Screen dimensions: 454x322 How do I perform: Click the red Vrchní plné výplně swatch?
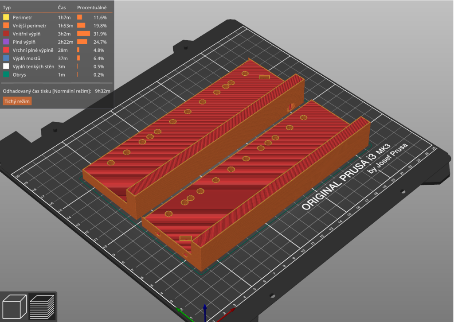[6, 50]
